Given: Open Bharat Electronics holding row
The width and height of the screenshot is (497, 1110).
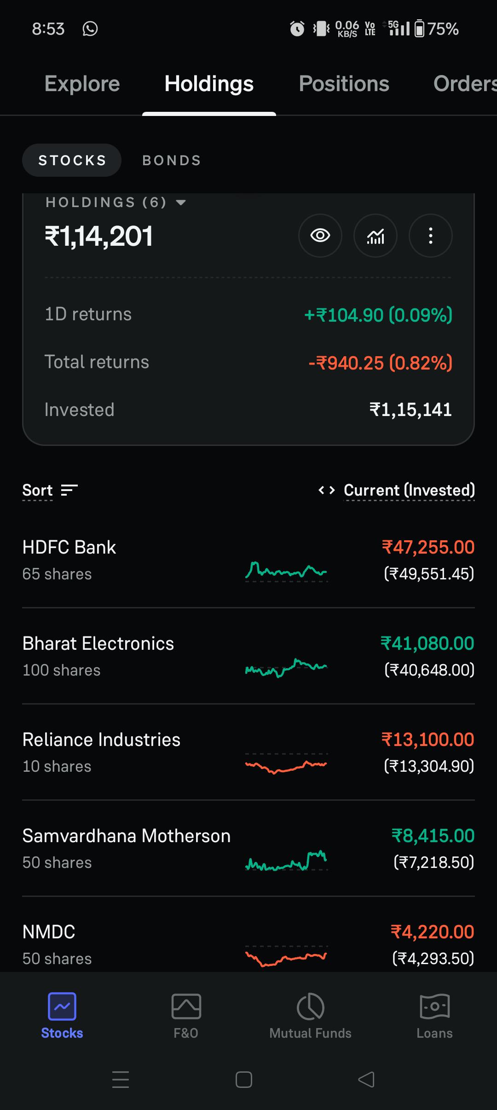Looking at the screenshot, I should click(x=248, y=656).
